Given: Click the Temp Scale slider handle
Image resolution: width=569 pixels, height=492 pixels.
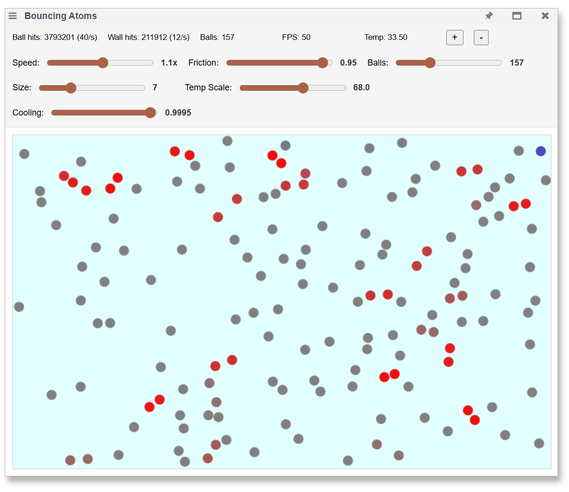Looking at the screenshot, I should point(303,88).
